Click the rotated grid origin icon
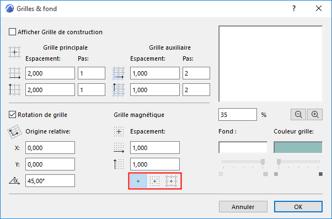332x219 pixels. click(x=14, y=132)
